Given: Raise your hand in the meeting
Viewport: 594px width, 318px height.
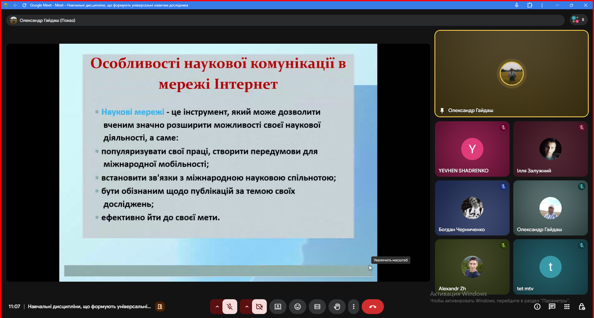Looking at the screenshot, I should coord(337,307).
